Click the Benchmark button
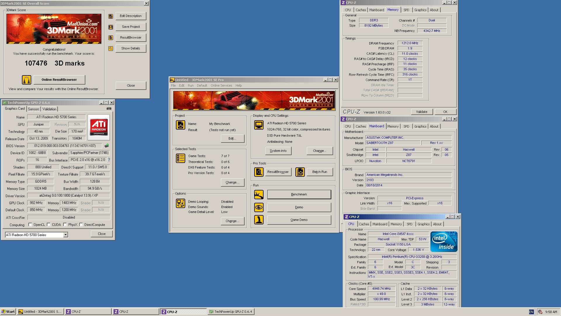 coord(299,194)
